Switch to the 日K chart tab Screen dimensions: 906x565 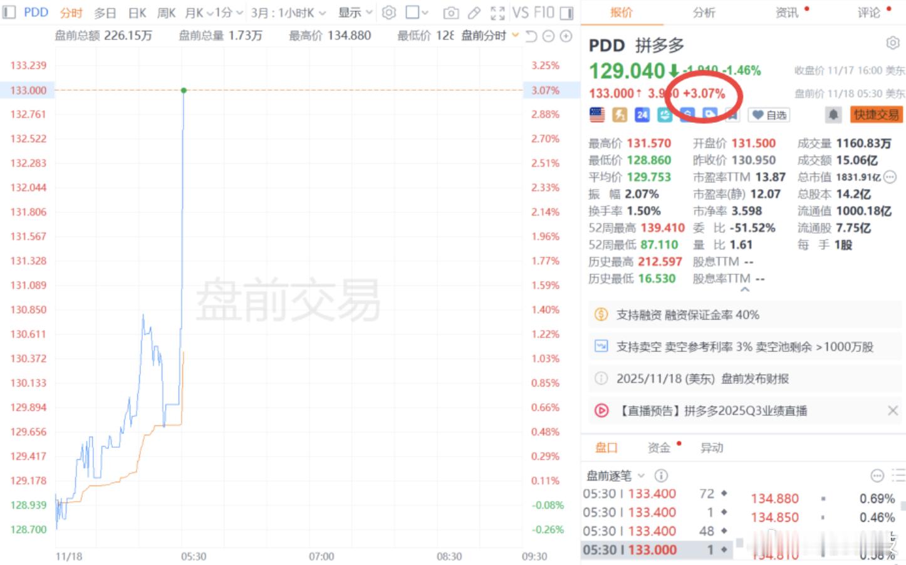coord(137,13)
